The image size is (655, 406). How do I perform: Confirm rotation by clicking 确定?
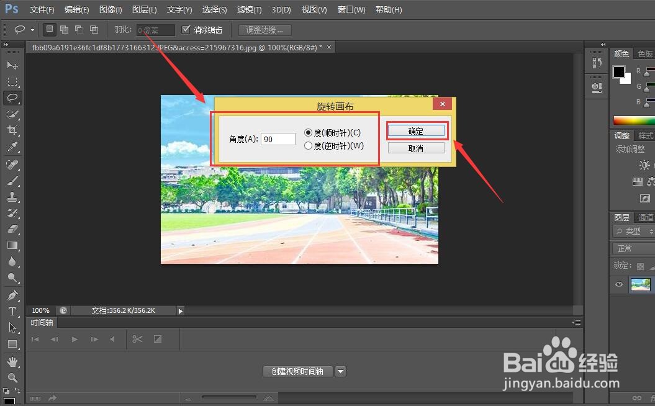point(416,130)
